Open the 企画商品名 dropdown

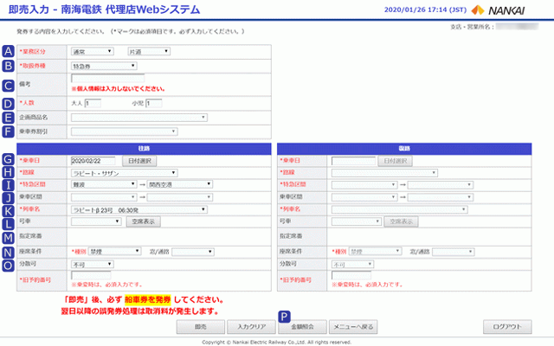(139, 118)
